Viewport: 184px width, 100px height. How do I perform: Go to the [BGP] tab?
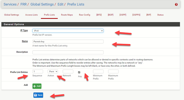(x=111, y=15)
